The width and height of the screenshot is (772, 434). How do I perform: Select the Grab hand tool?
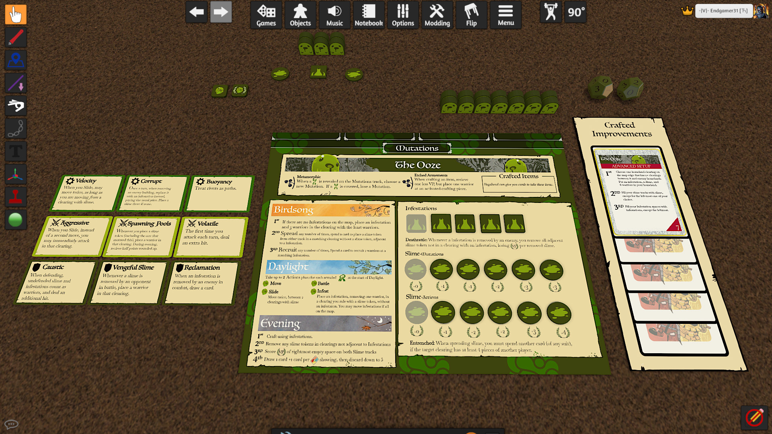tap(16, 14)
